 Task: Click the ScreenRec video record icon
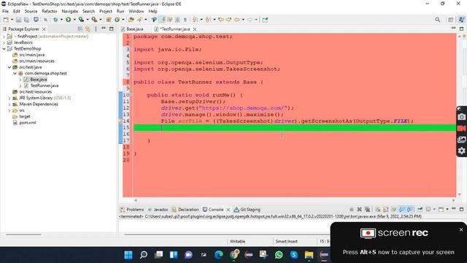[x=461, y=129]
